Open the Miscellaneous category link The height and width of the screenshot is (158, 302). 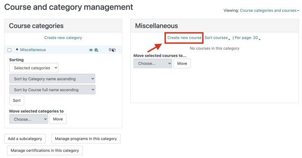pyautogui.click(x=33, y=50)
